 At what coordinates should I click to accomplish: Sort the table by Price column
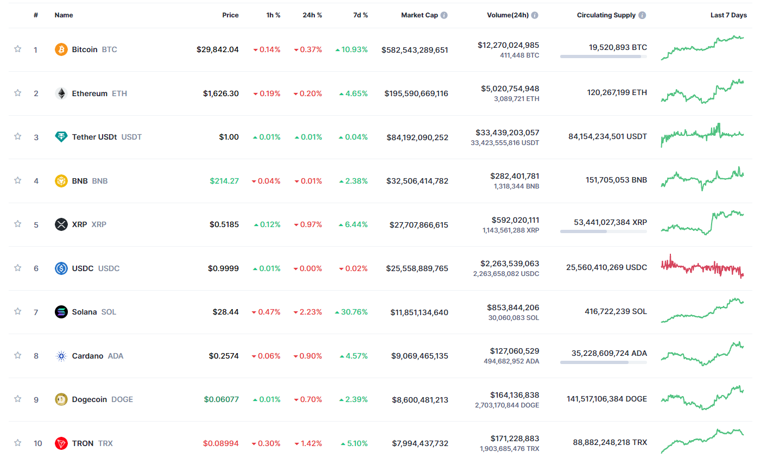click(x=230, y=15)
